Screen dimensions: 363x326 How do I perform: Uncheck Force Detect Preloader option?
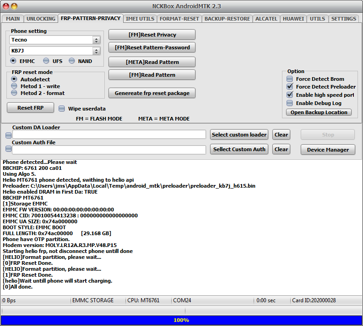point(290,87)
